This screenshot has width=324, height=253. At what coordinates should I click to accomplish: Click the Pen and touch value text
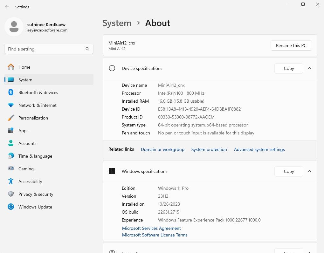tap(206, 133)
